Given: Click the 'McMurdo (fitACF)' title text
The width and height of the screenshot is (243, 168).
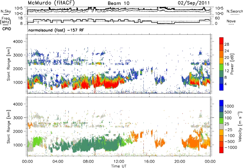Looking at the screenshot, I should tap(51, 3).
